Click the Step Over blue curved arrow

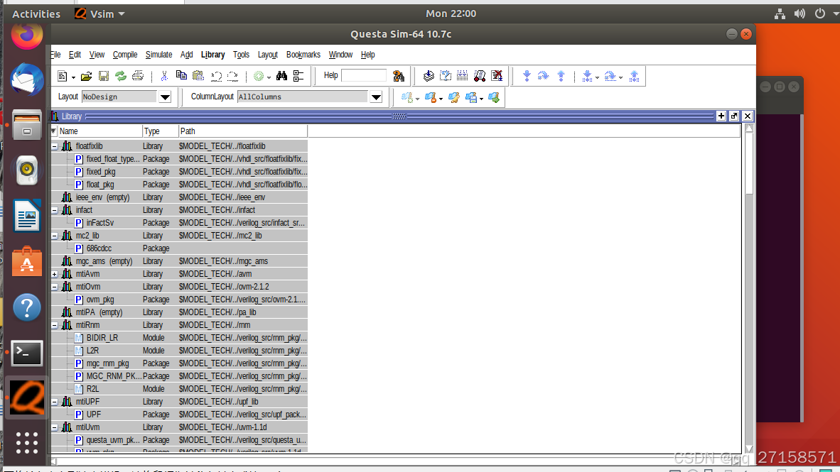pyautogui.click(x=543, y=76)
